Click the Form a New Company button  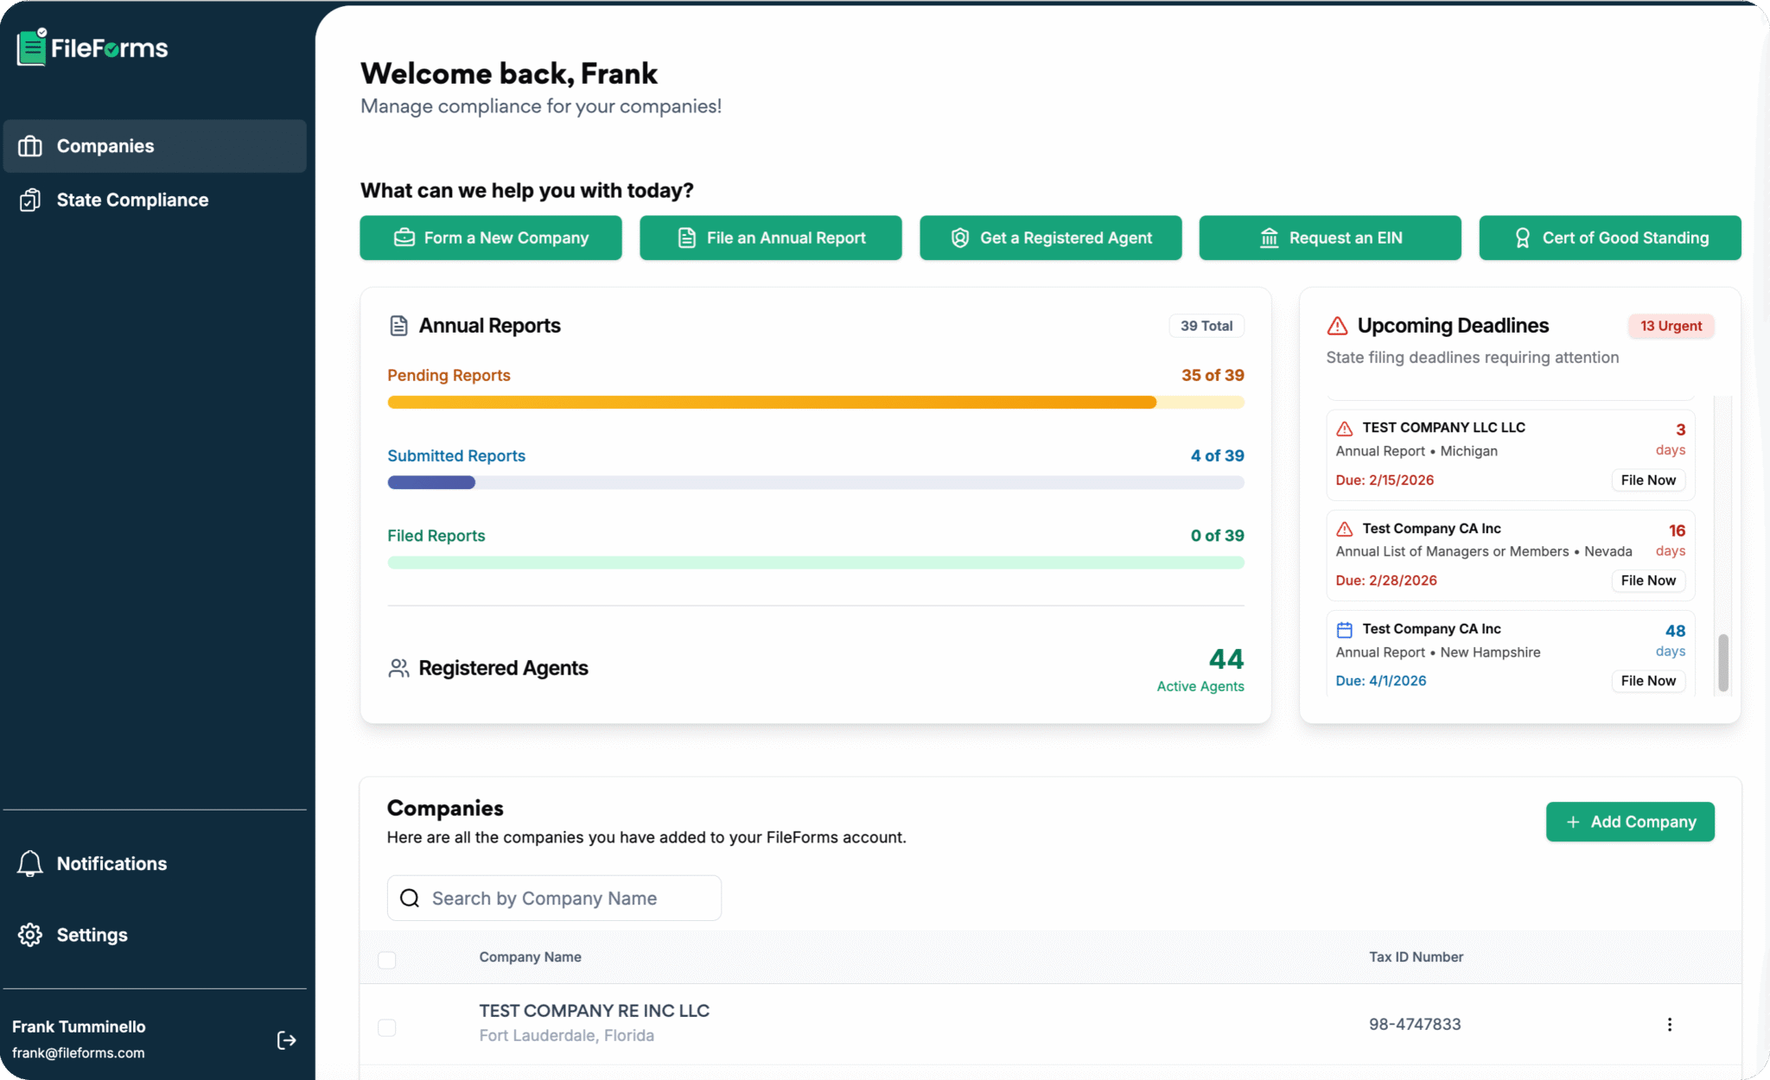tap(490, 238)
